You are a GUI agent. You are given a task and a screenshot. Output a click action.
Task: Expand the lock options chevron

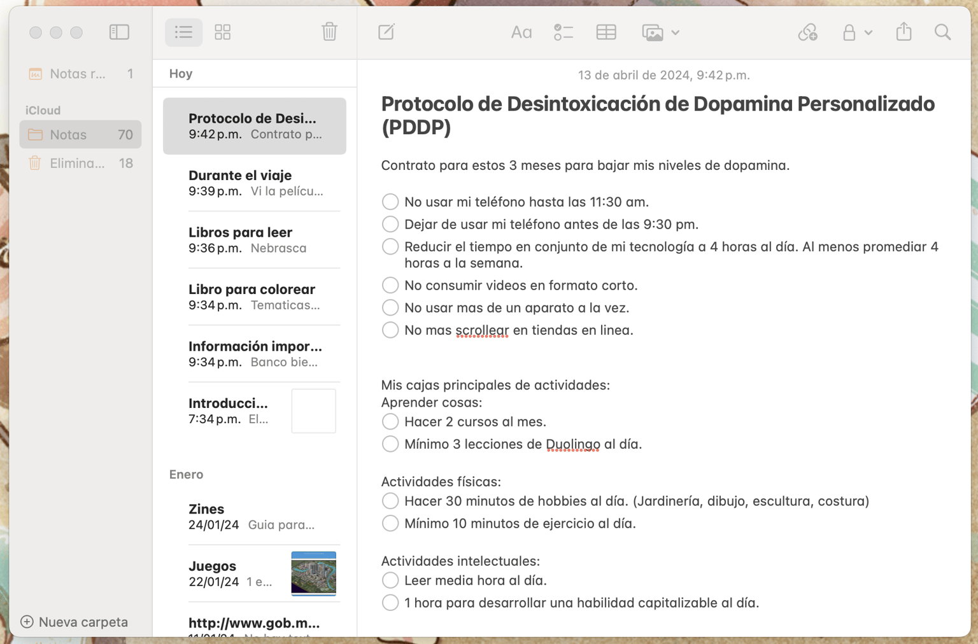coord(868,32)
